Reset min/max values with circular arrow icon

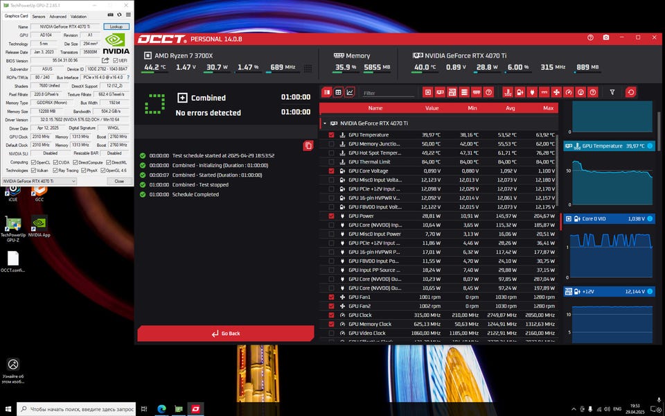click(x=630, y=92)
